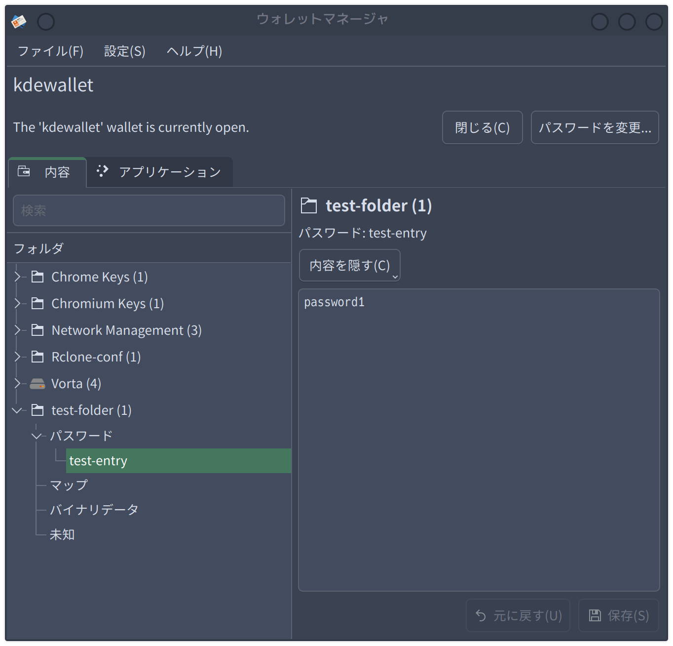Click the application icon on the アプリケーション tab

point(103,171)
